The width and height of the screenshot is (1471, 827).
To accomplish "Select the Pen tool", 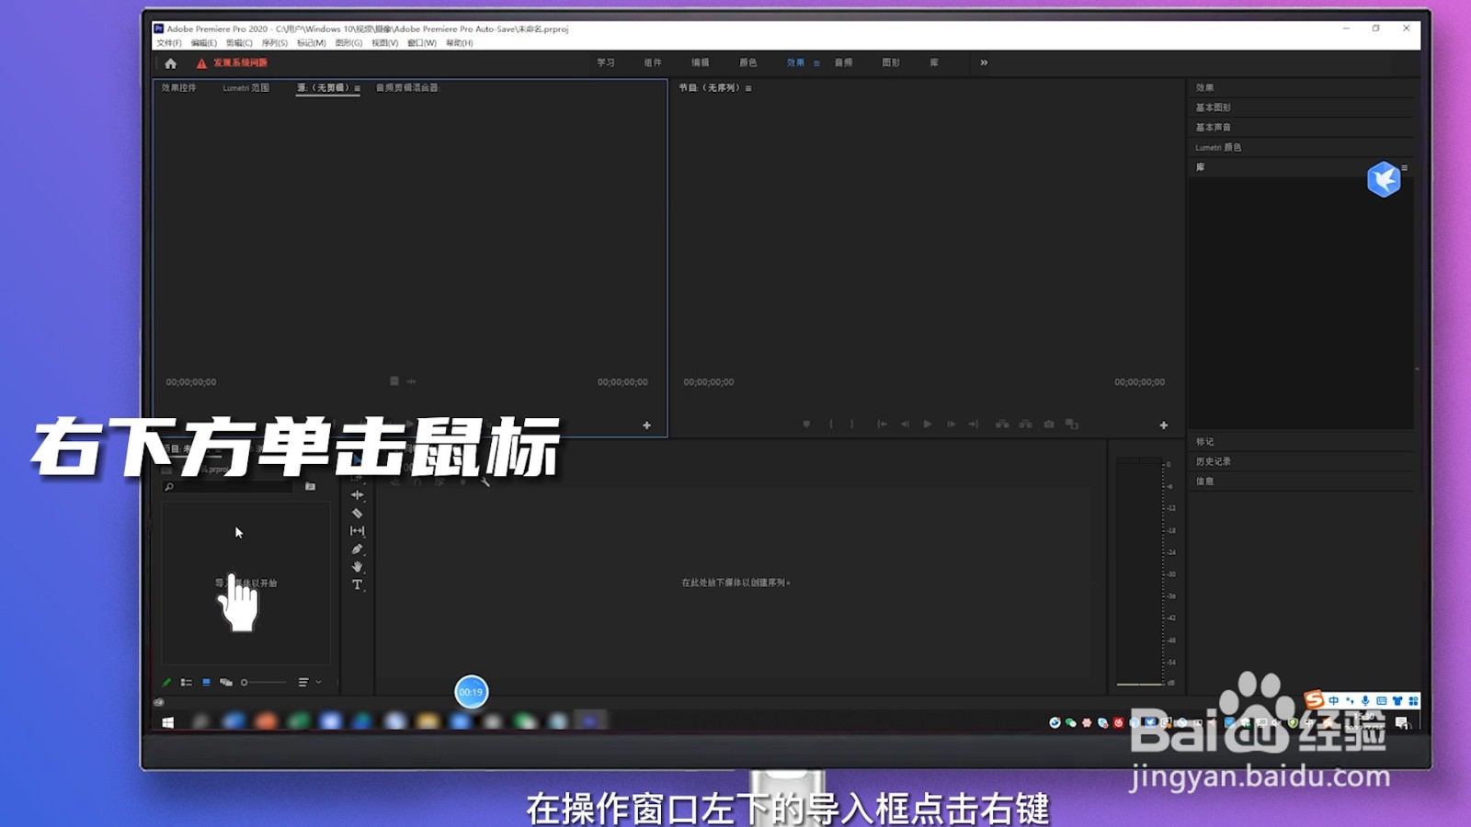I will pos(358,548).
